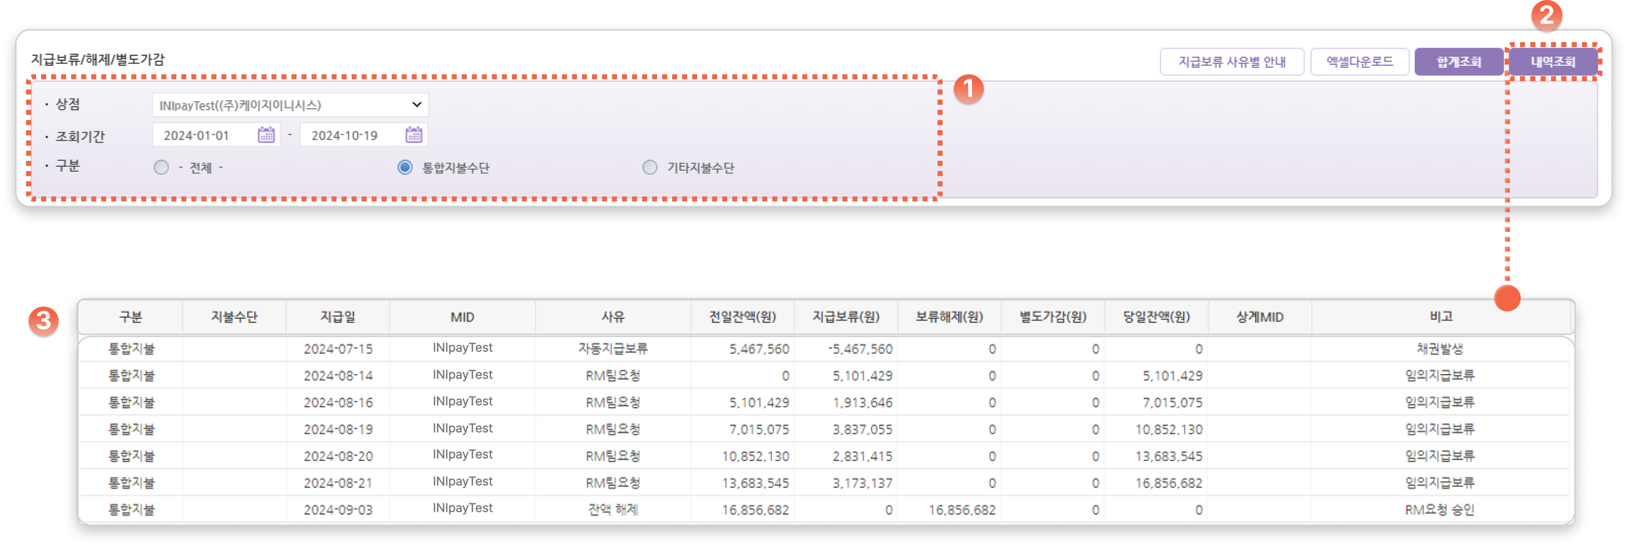Click the 지급일 column header

(x=338, y=317)
